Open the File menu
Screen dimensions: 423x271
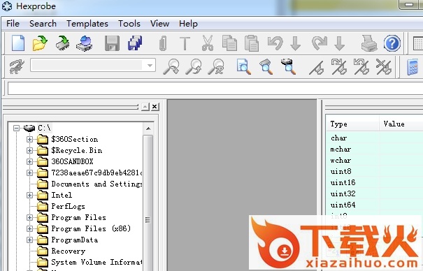pos(13,24)
